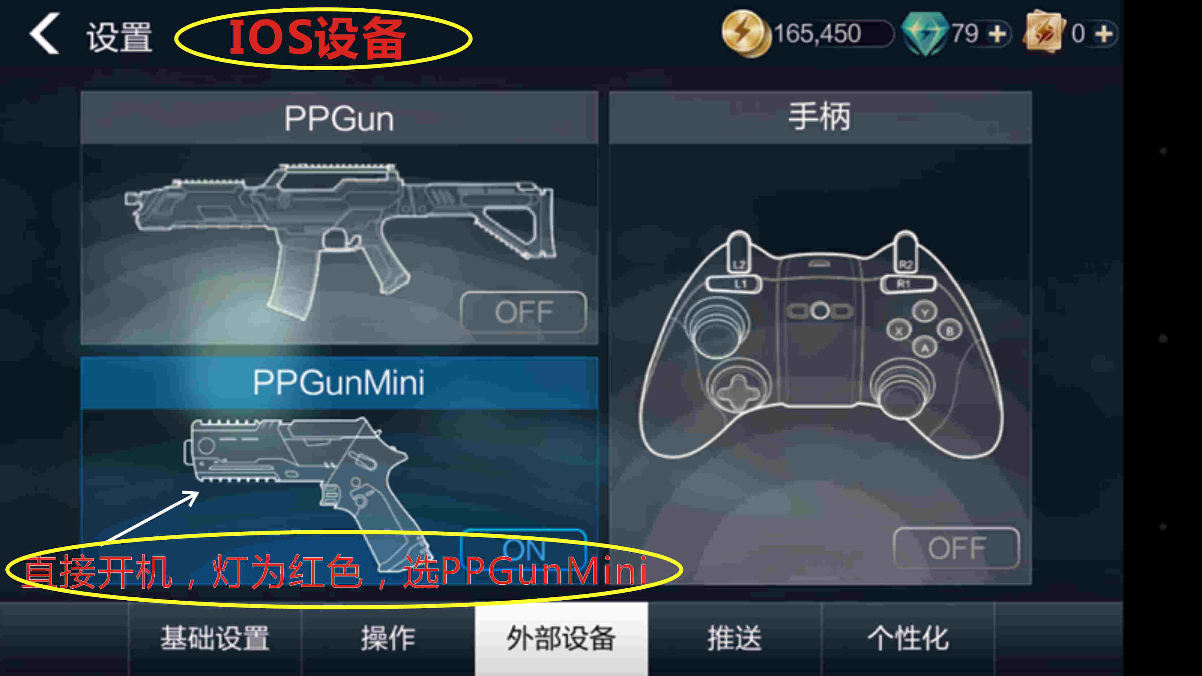1202x676 pixels.
Task: Select the 外部设备 tab
Action: click(x=561, y=638)
